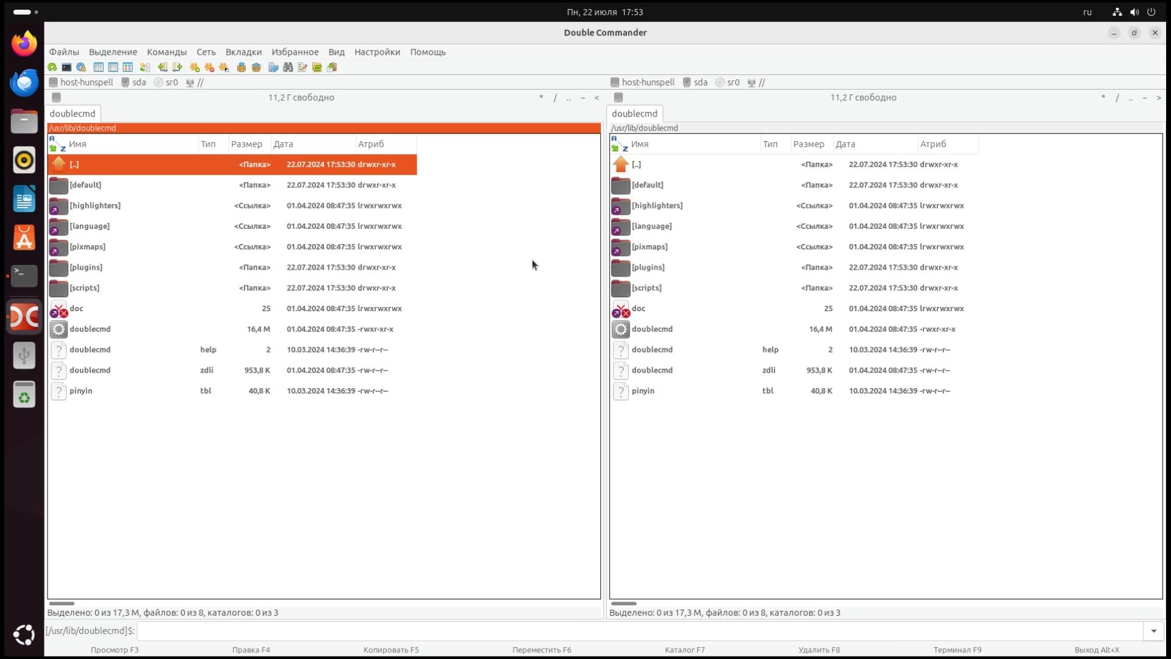This screenshot has height=659, width=1171.
Task: Click the synchronize directories toolbar icon
Action: pos(317,67)
